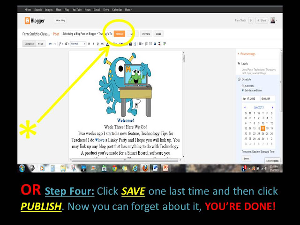Viewport: 300px width, 225px height.
Task: Toggle underline formatting
Action: tap(97, 44)
